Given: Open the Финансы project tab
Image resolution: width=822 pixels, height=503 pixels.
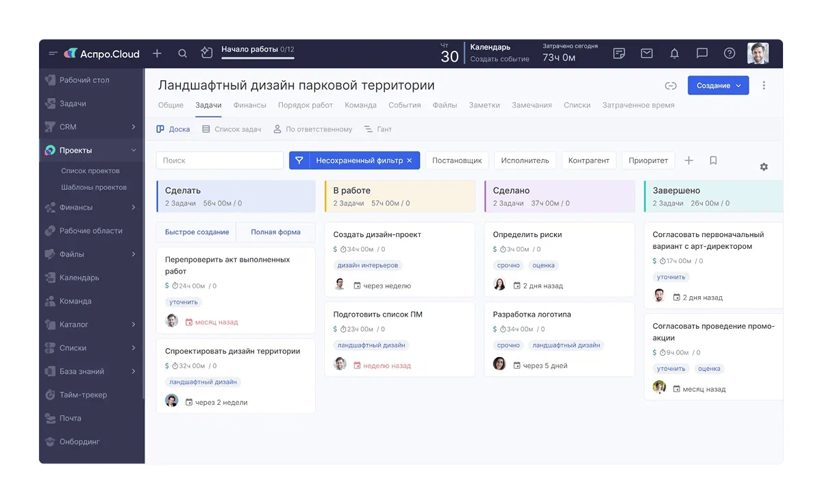Looking at the screenshot, I should [249, 105].
